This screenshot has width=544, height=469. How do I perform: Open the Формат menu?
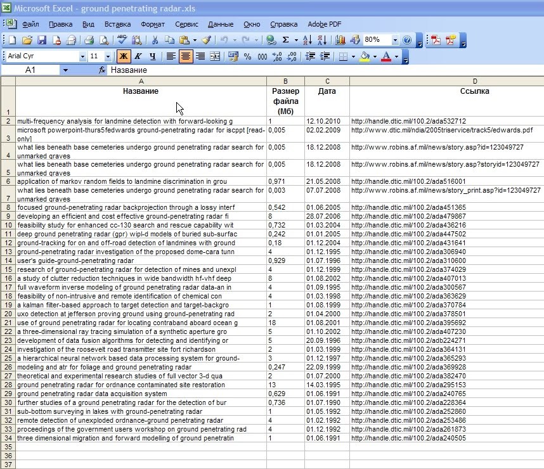(152, 24)
